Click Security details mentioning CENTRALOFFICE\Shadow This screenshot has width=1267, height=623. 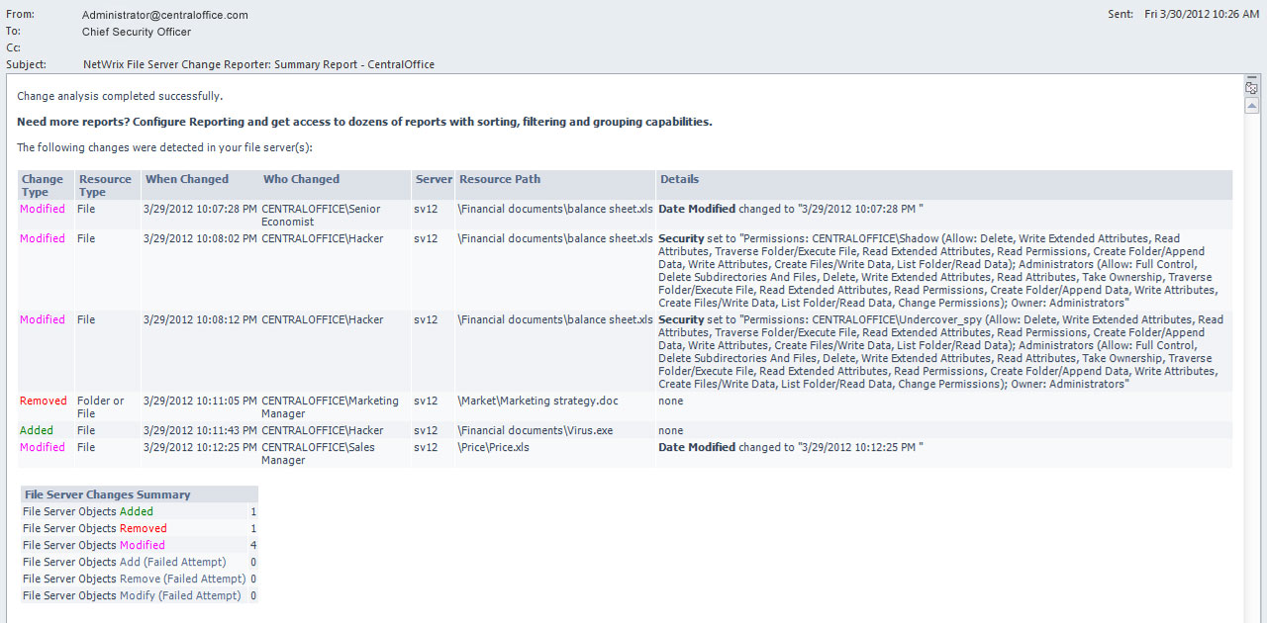tap(940, 271)
